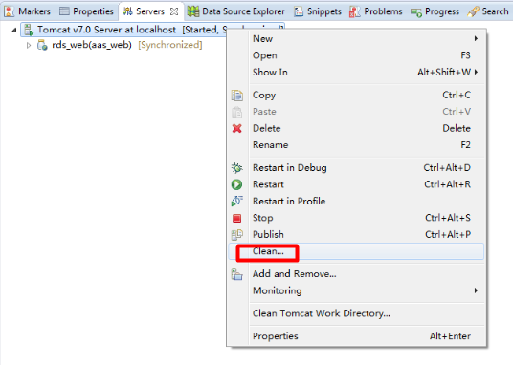
Task: Click the red Delete X icon
Action: [236, 128]
